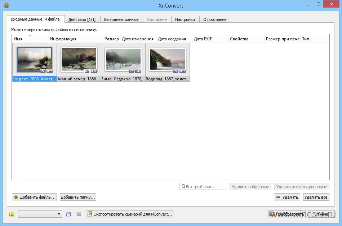Click the file name 'Зимний вечер. 1866. ..'
This screenshot has height=226, width=342.
[79, 79]
